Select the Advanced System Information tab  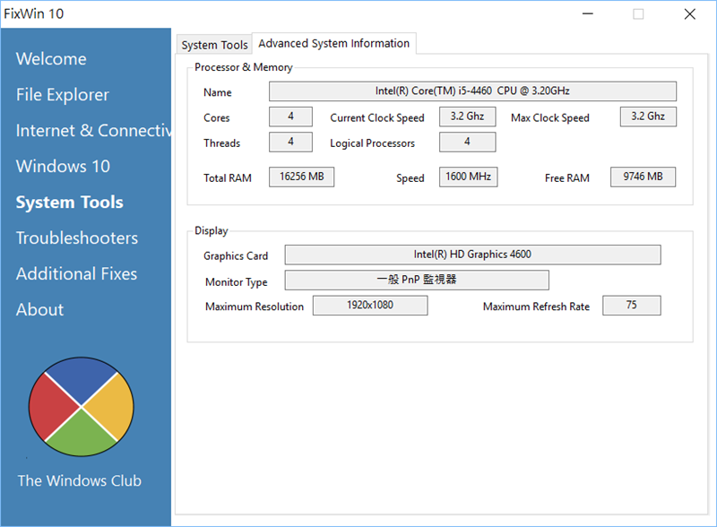click(x=333, y=43)
